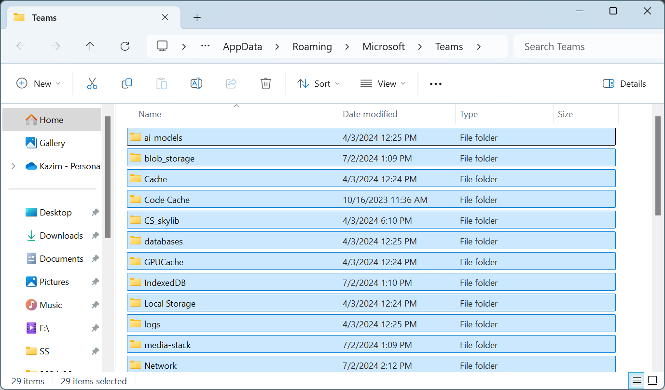Screen dimensions: 665x390
Task: Open the View dropdown menu
Action: click(x=383, y=83)
